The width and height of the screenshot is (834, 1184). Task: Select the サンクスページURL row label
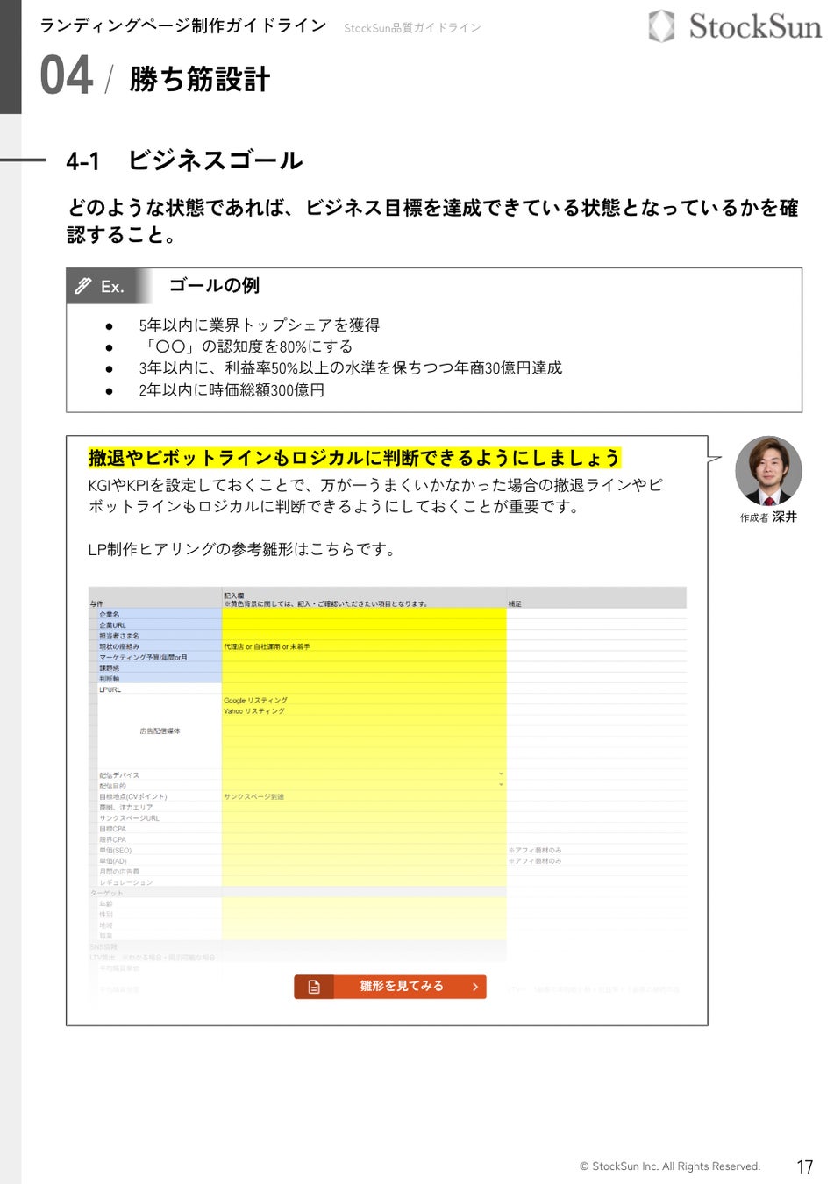129,817
